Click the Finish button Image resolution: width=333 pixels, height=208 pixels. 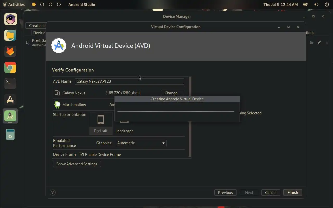click(x=293, y=192)
